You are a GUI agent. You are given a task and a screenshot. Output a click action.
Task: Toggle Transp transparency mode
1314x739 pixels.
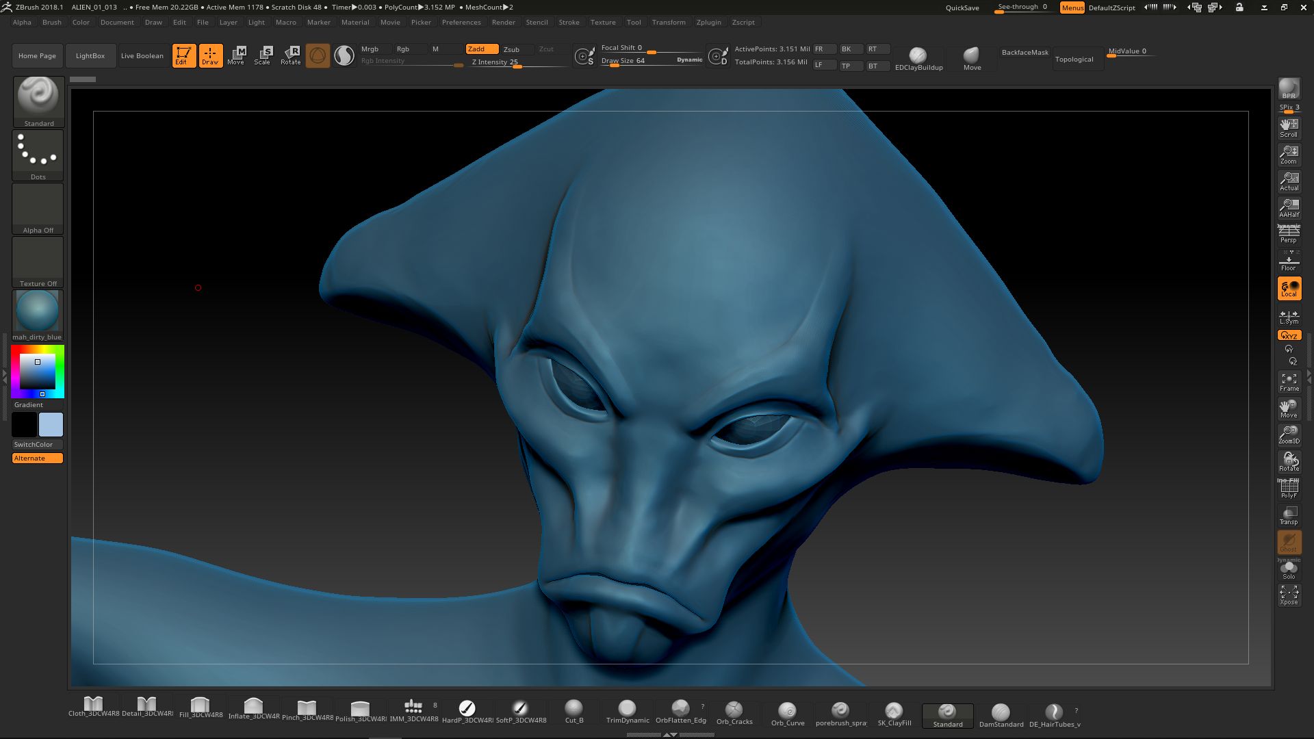[x=1289, y=515]
